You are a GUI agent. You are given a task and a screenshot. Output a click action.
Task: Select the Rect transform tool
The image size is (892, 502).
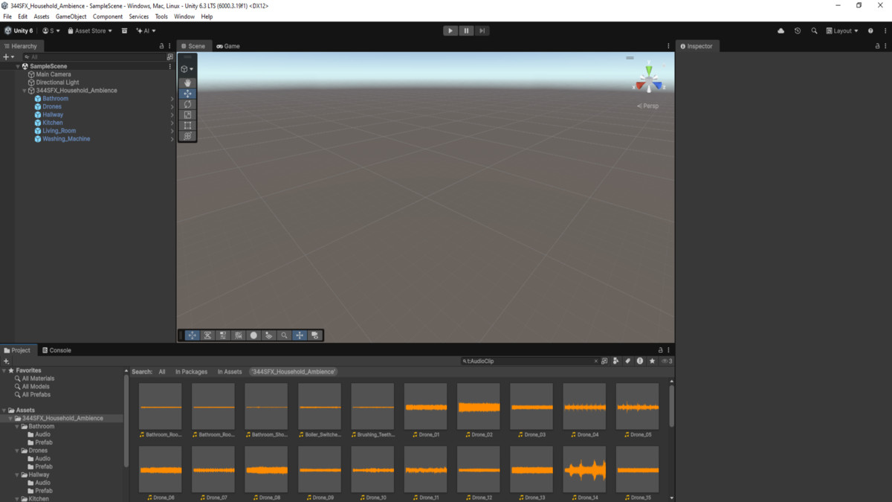tap(187, 126)
